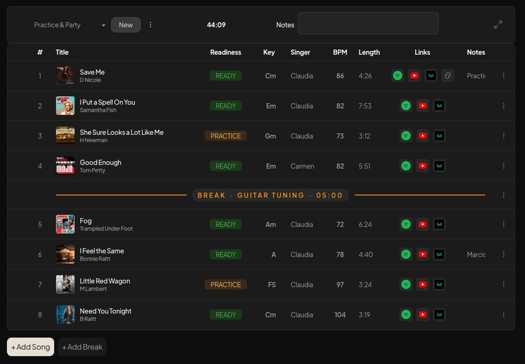Open Spotify link for Need You Tonight

(406, 314)
